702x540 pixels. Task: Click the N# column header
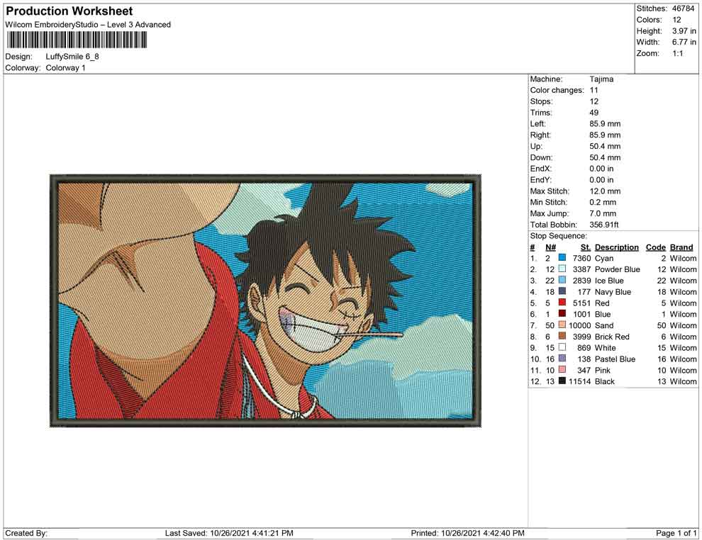[550, 247]
